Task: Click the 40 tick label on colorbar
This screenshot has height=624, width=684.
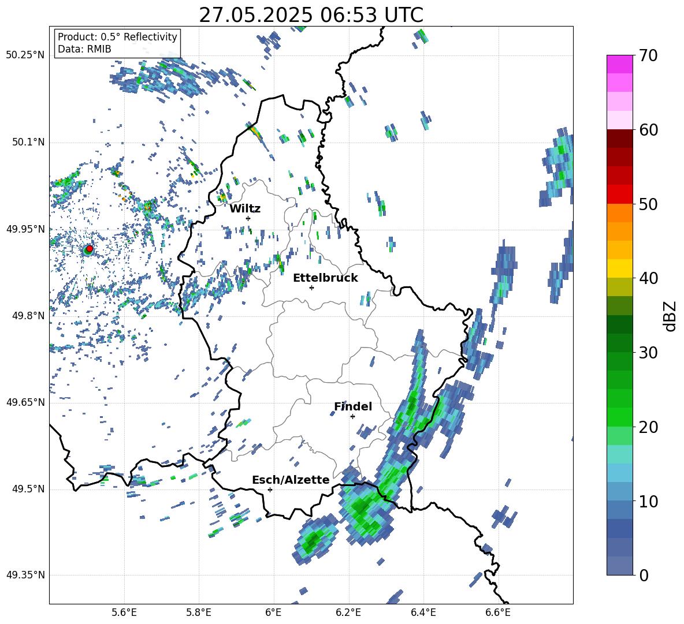Action: pos(648,278)
